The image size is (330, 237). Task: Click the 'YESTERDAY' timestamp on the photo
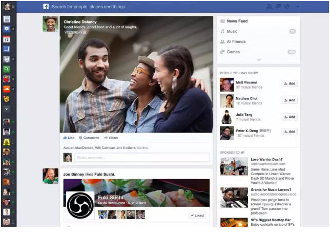(73, 33)
